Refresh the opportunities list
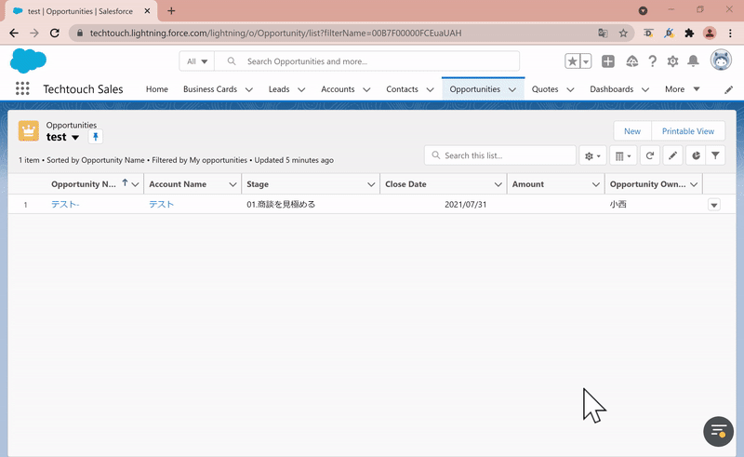Image resolution: width=744 pixels, height=457 pixels. pyautogui.click(x=650, y=155)
